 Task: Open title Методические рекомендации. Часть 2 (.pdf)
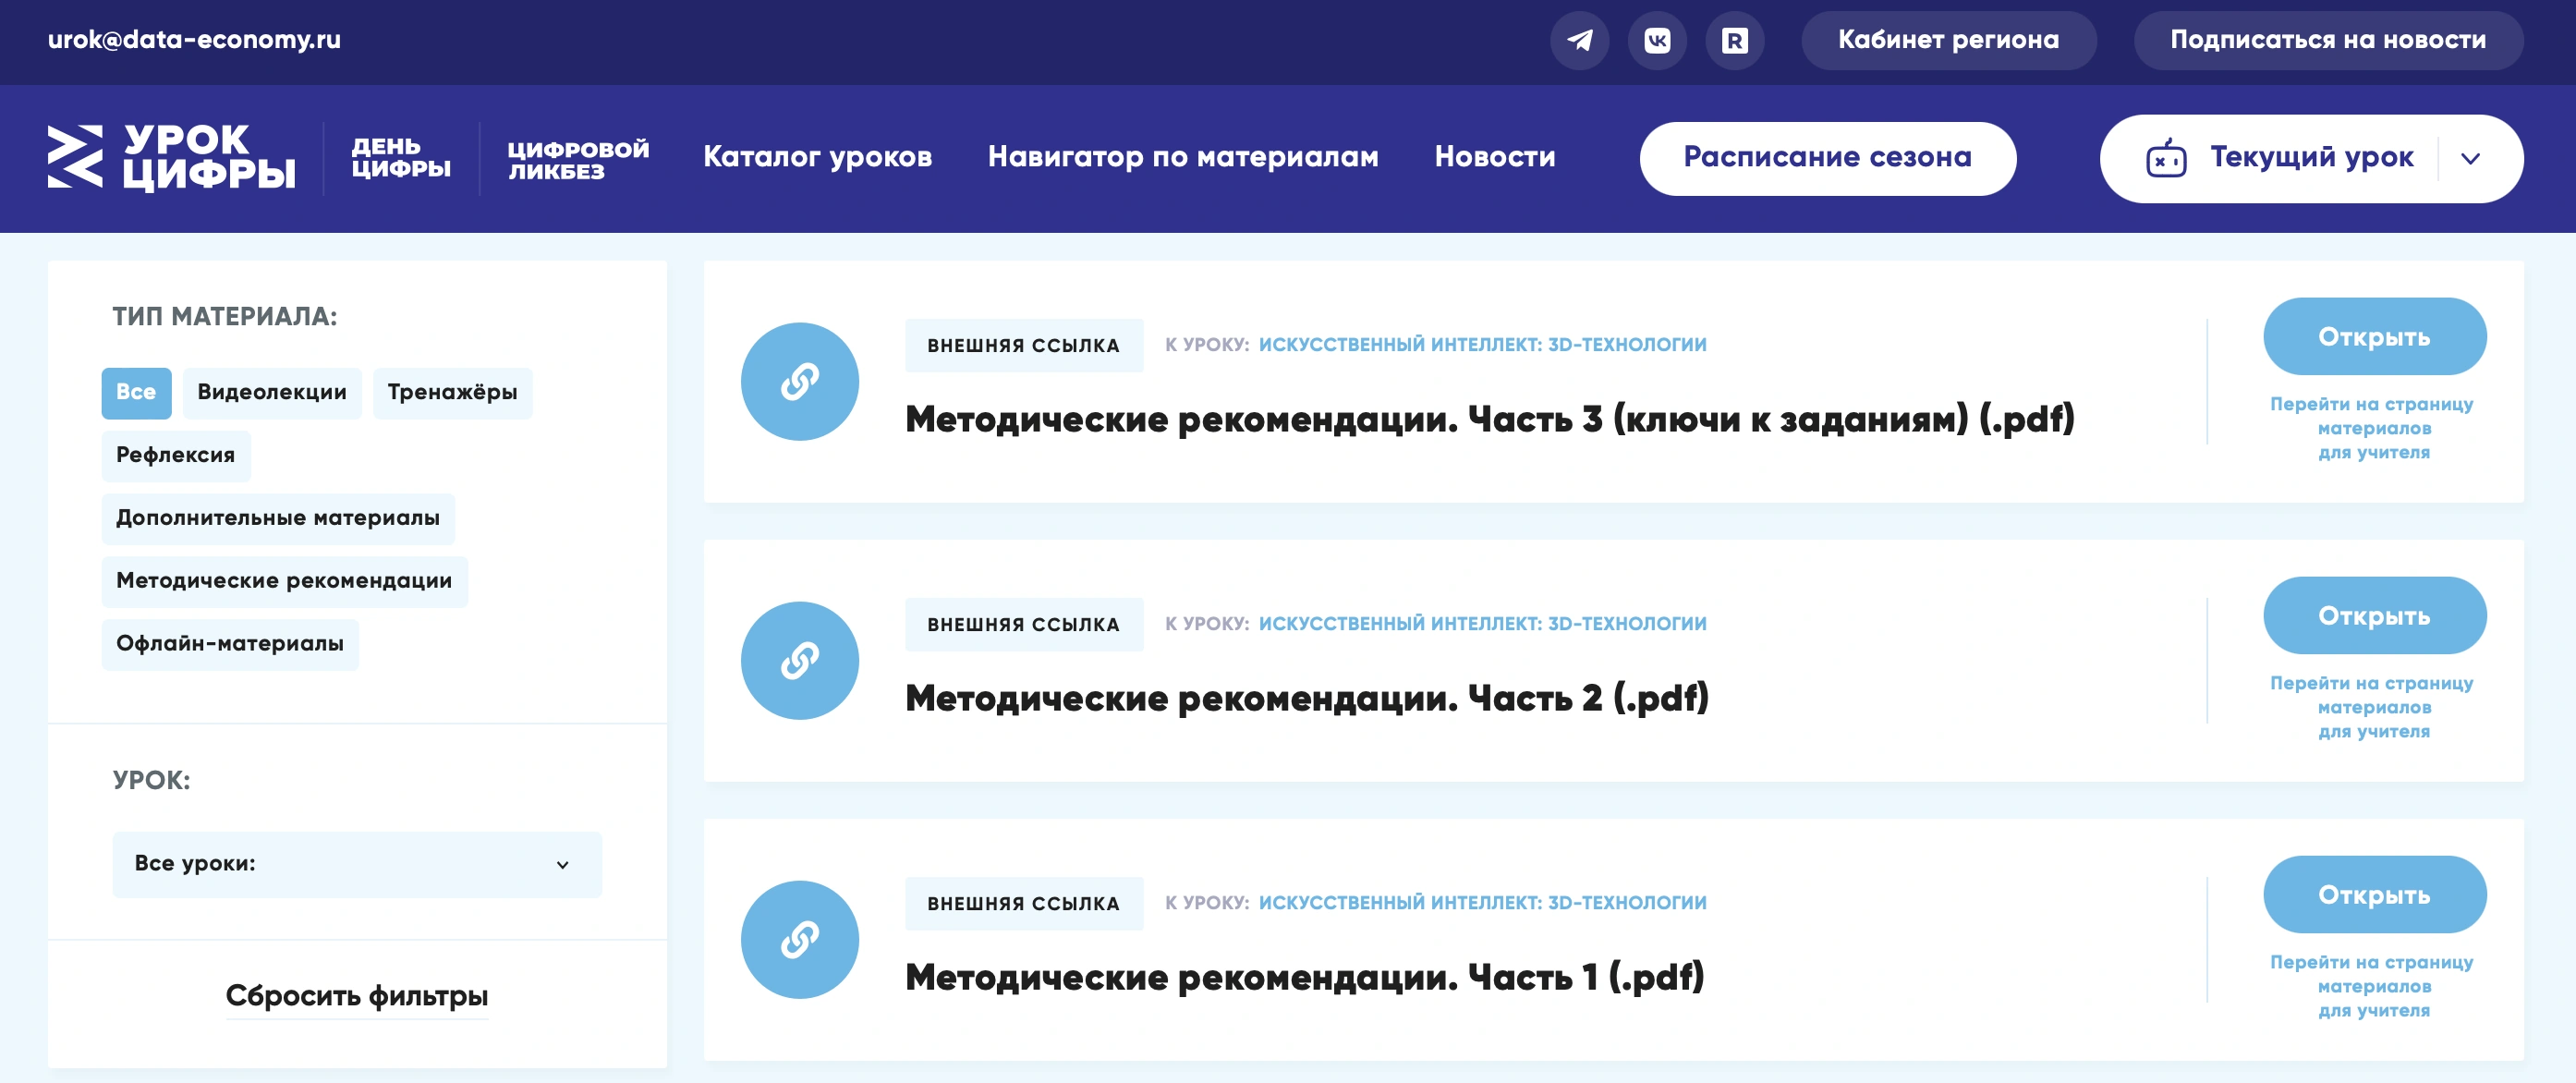(1306, 698)
